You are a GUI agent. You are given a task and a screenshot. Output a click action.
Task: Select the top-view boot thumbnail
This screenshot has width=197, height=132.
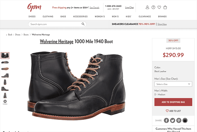point(5,62)
